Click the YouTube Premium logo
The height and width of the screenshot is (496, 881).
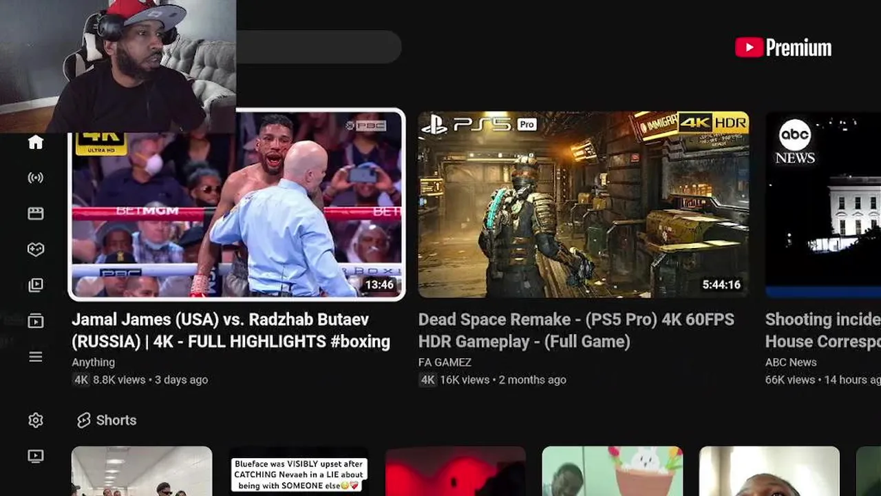[x=783, y=48]
